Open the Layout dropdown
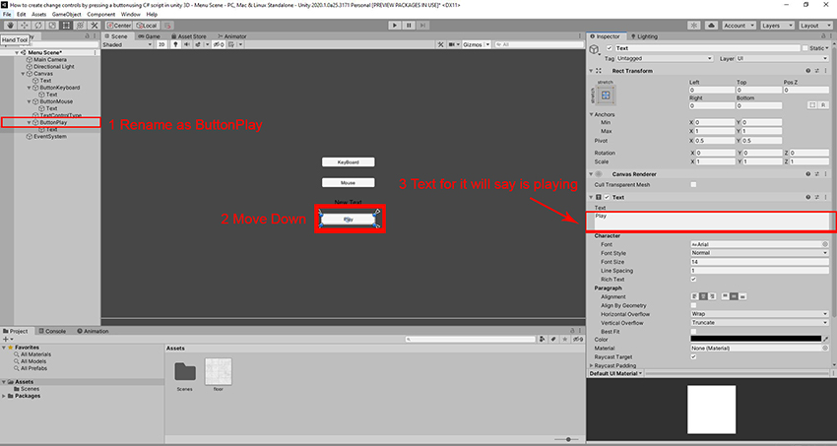This screenshot has height=446, width=837. 815,25
